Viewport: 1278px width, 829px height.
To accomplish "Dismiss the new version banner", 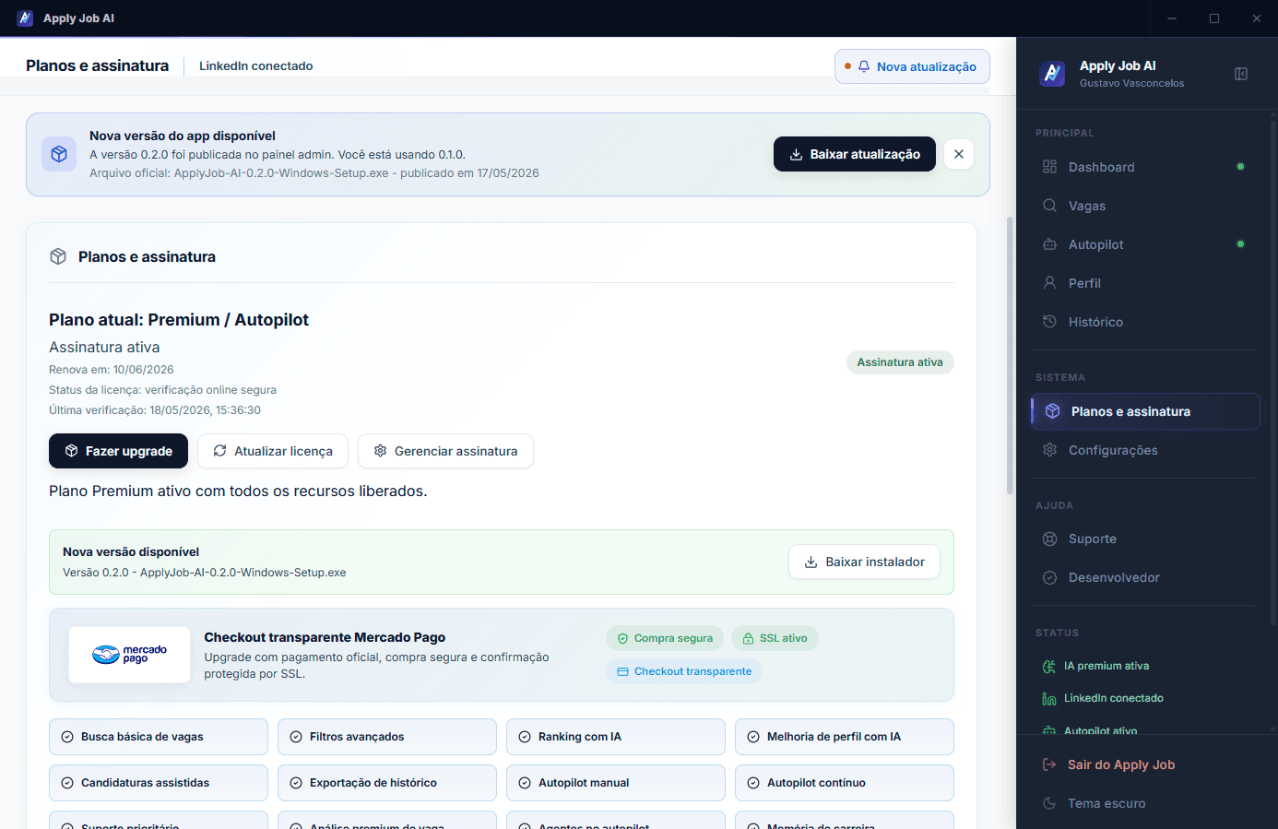I will pyautogui.click(x=959, y=154).
